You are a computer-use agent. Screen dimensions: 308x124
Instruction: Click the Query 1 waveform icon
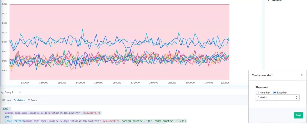(2, 92)
